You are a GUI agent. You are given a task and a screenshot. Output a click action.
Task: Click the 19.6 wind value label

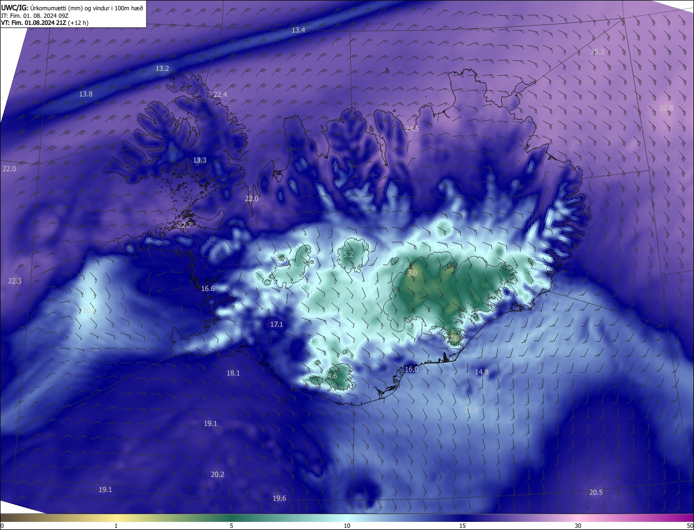pos(279,499)
